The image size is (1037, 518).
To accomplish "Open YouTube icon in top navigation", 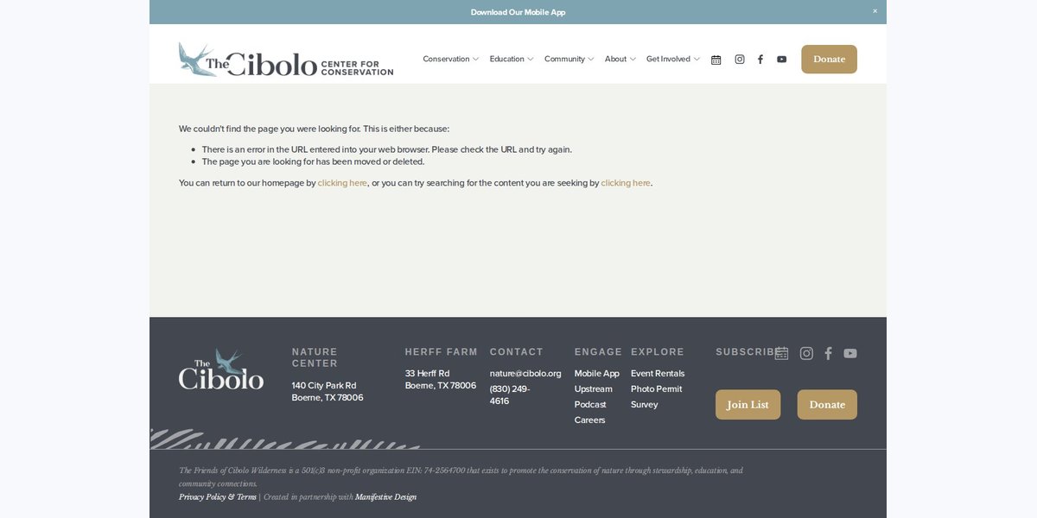I will coord(781,60).
